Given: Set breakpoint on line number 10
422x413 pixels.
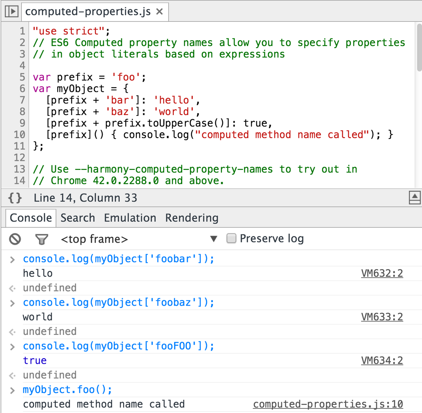Looking at the screenshot, I should [x=19, y=135].
